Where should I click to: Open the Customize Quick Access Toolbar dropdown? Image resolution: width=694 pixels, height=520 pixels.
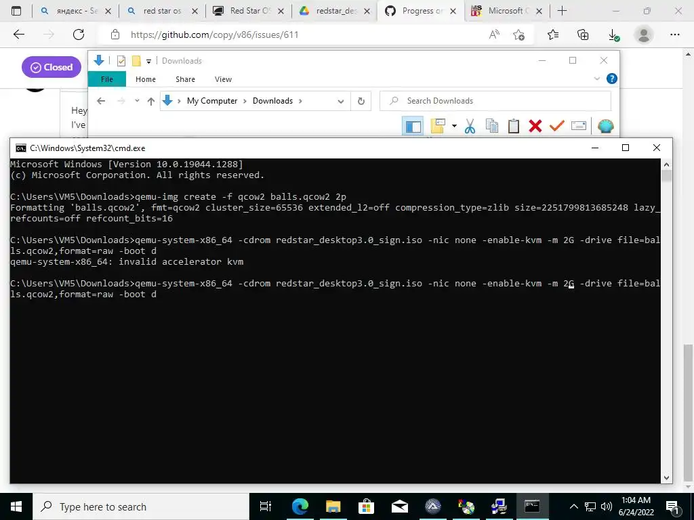pyautogui.click(x=148, y=62)
